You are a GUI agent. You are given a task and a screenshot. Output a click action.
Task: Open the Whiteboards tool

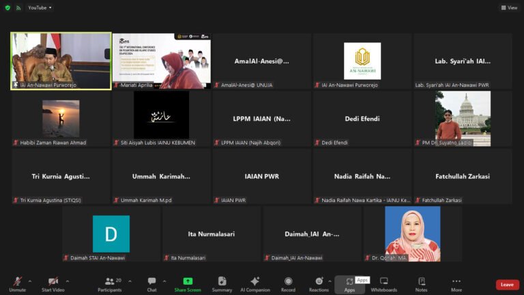[383, 285]
